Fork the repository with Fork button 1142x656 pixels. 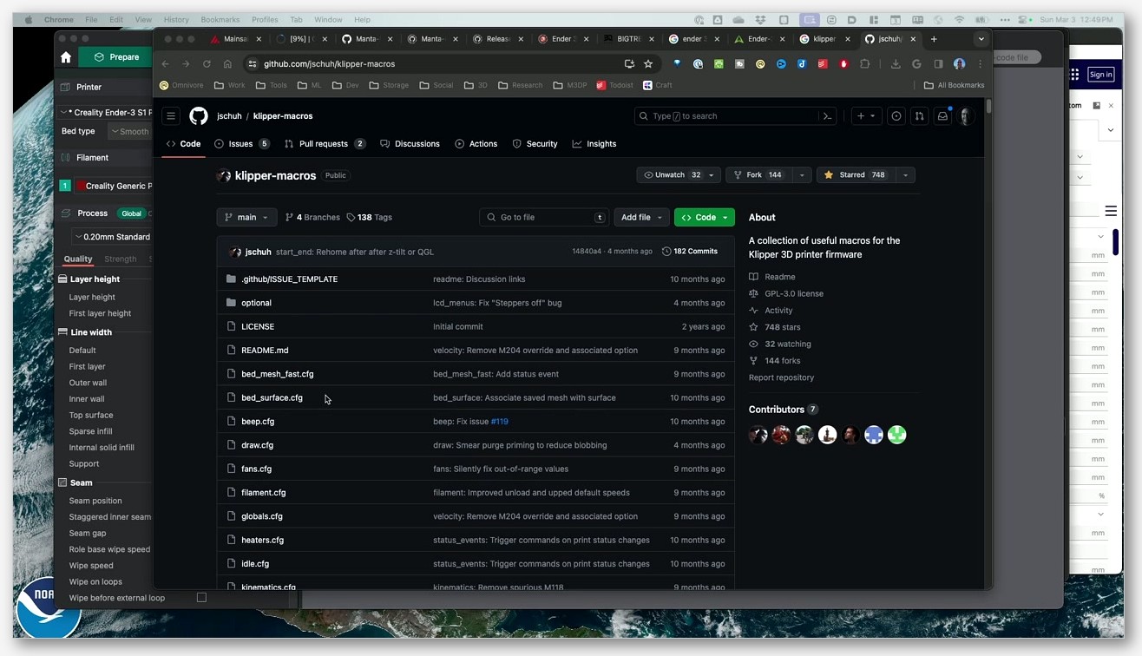coord(759,174)
